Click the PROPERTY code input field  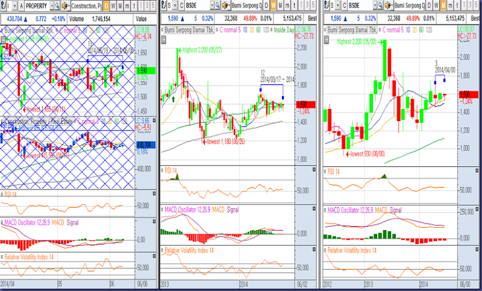(x=37, y=6)
